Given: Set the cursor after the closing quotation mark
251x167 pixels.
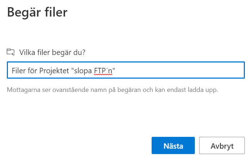Looking at the screenshot, I should tap(115, 70).
